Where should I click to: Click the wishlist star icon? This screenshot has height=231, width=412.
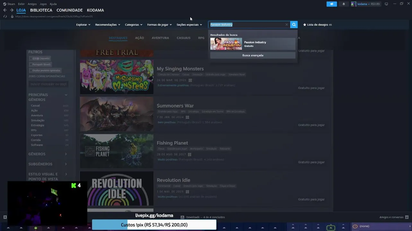pyautogui.click(x=305, y=25)
